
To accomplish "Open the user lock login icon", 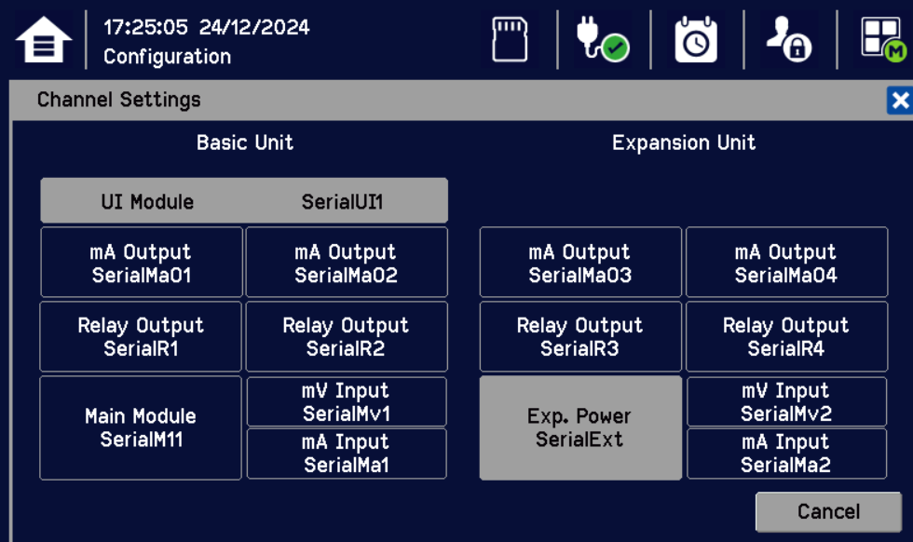I will coord(788,39).
